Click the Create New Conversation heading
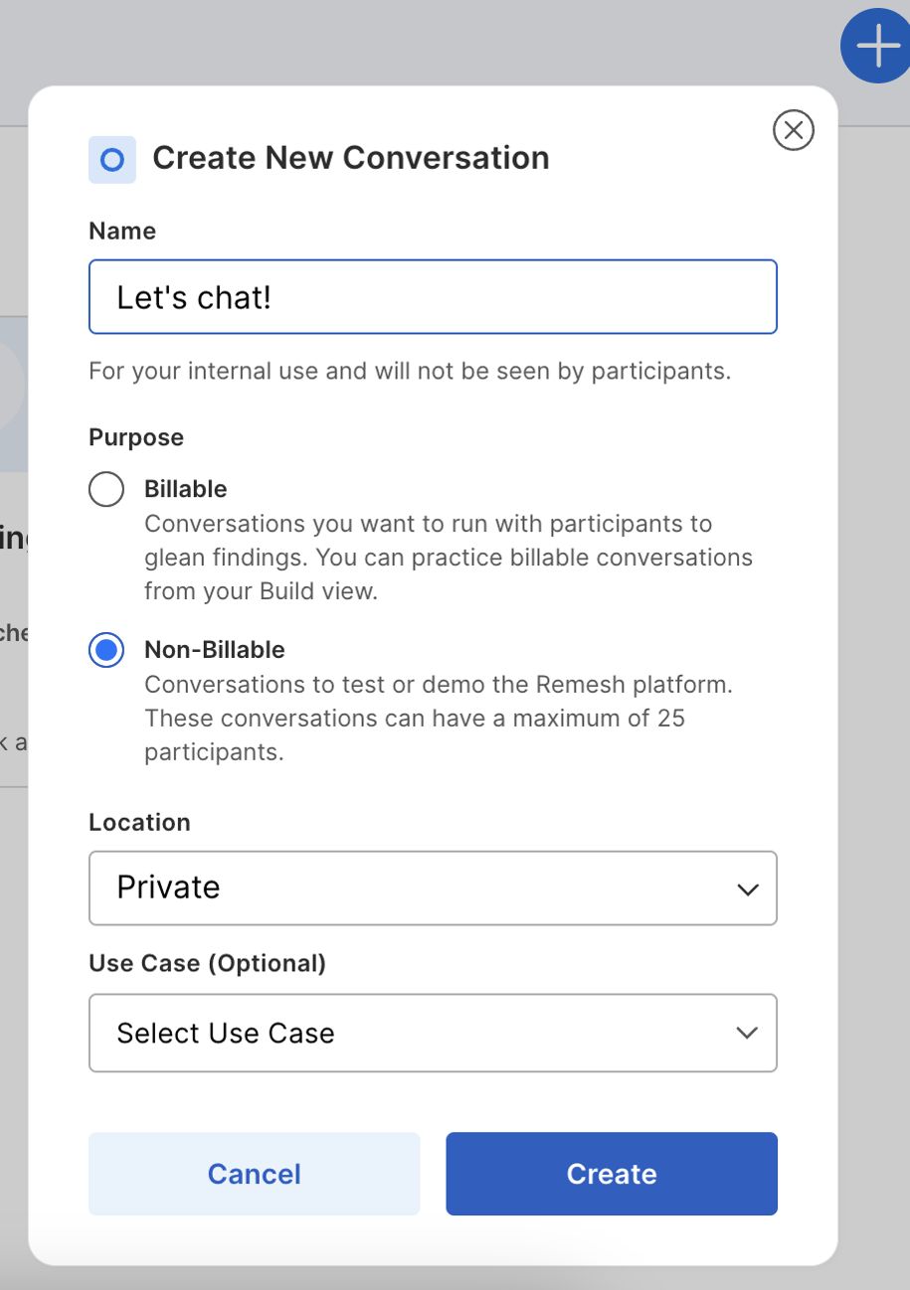The image size is (910, 1290). [350, 158]
